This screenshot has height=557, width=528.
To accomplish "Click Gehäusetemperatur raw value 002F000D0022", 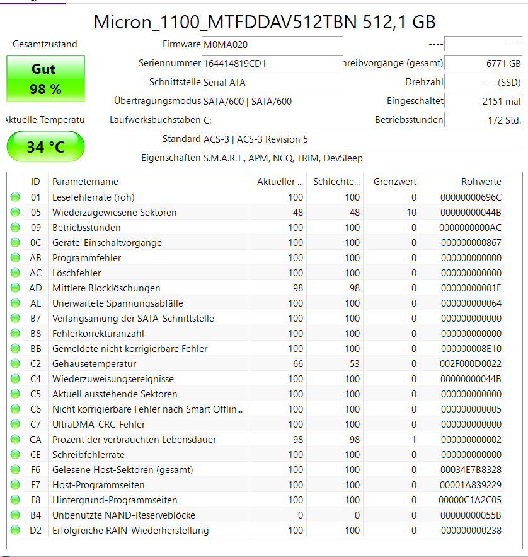I will coord(471,364).
